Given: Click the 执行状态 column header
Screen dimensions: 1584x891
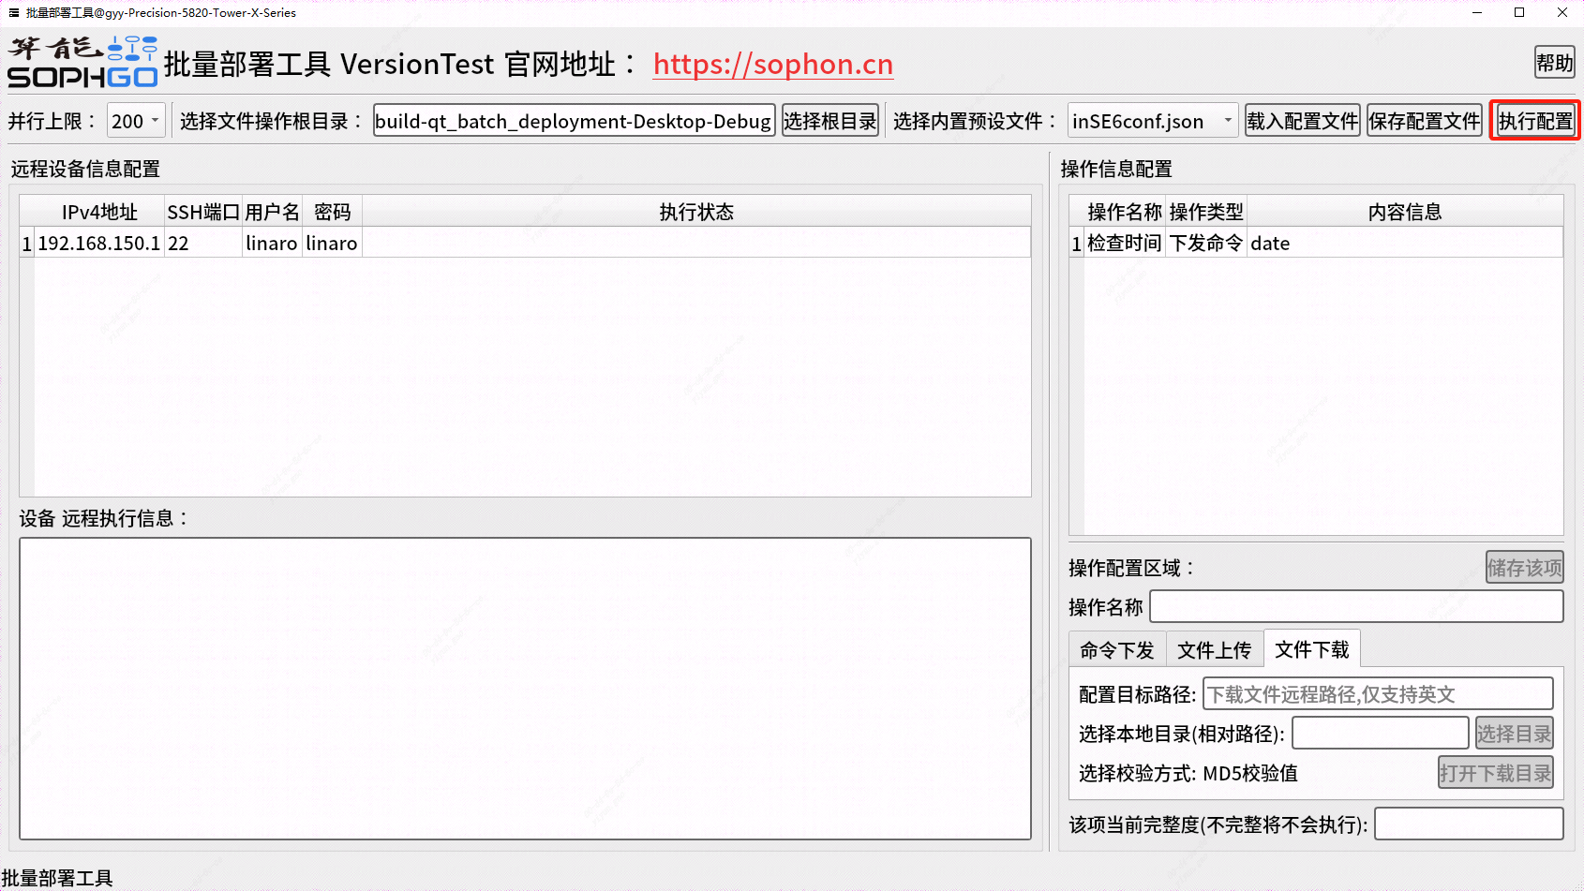Looking at the screenshot, I should (695, 212).
